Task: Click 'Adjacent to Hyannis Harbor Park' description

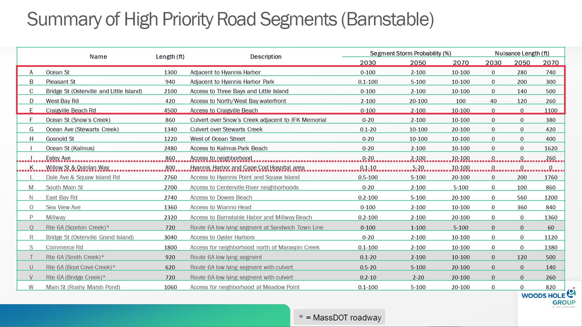Action: tap(232, 82)
